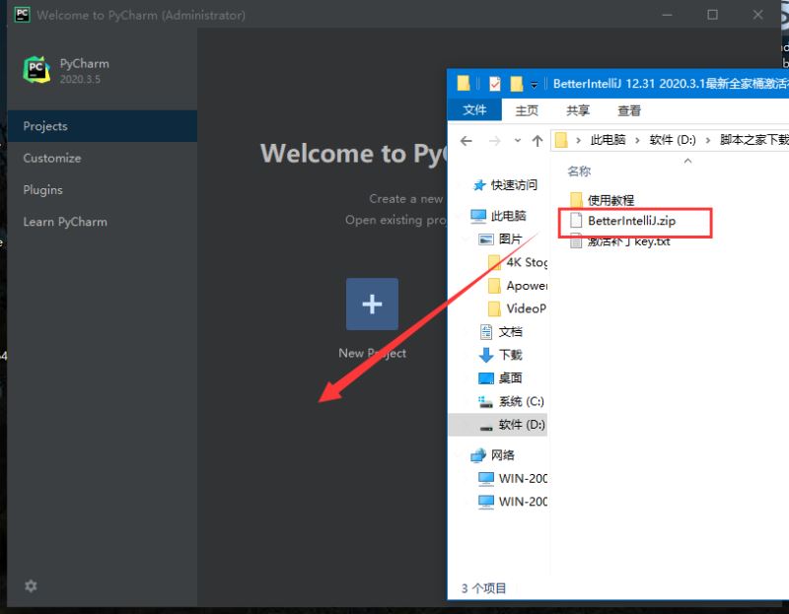Select 系统 (C:) drive
The height and width of the screenshot is (614, 789).
[x=521, y=401]
